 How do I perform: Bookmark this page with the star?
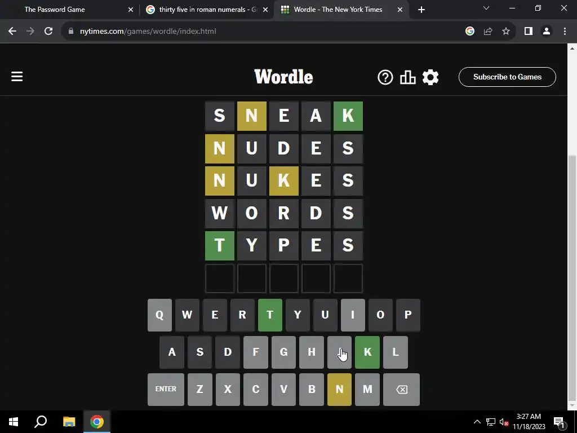(506, 32)
